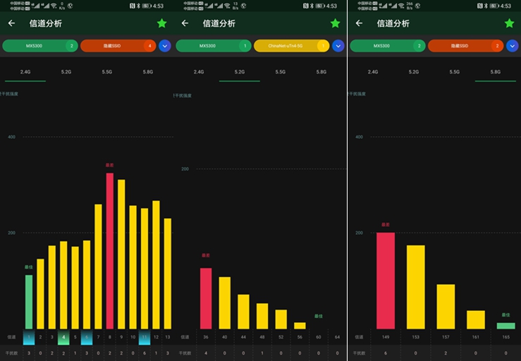Viewport: 521px width, 361px height.
Task: Tap channel label 60 on the axis
Action: pyautogui.click(x=319, y=337)
